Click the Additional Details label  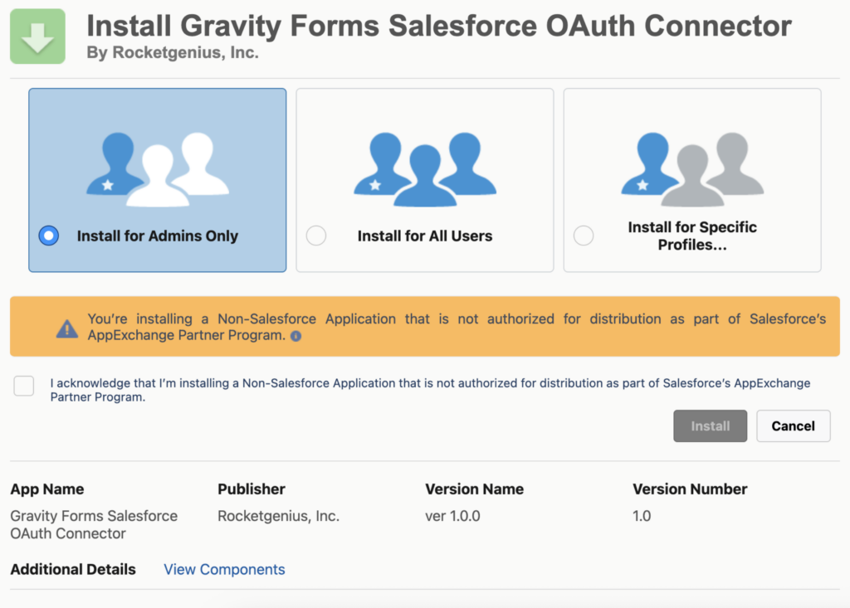(x=73, y=570)
